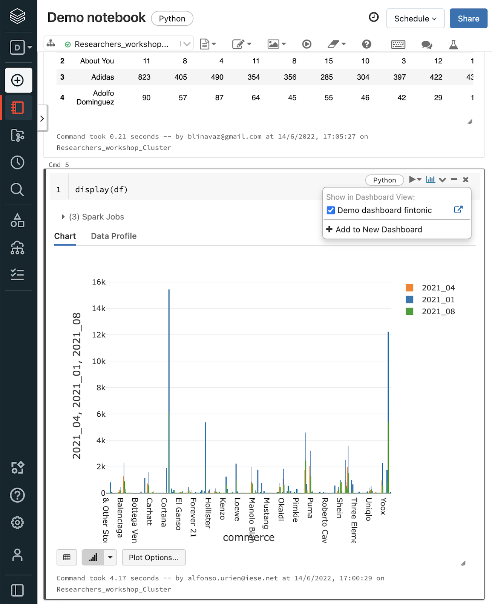Viewport: 492px width, 604px height.
Task: Open the experiments flask icon
Action: [453, 45]
